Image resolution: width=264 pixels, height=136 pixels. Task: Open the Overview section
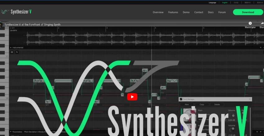pos(158,12)
